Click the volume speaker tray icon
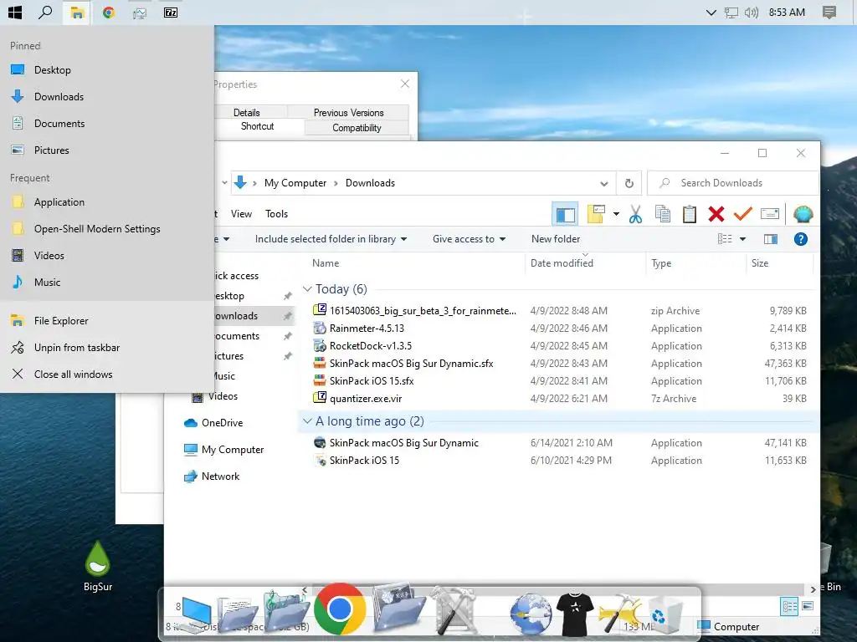Screen dimensions: 857x642 coord(752,12)
